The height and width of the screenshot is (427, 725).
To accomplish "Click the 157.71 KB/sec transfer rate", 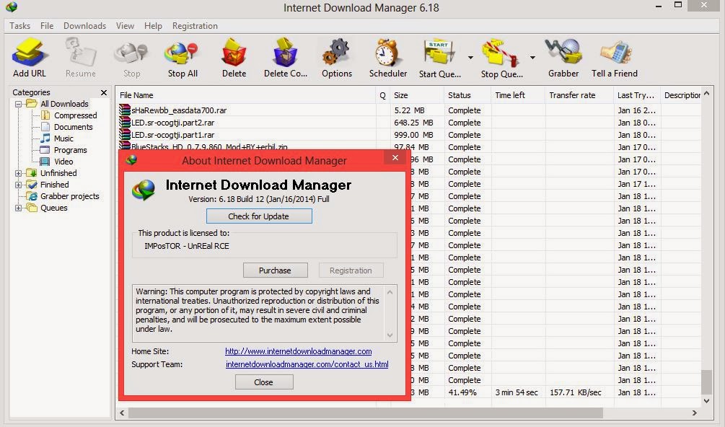I will (x=576, y=392).
